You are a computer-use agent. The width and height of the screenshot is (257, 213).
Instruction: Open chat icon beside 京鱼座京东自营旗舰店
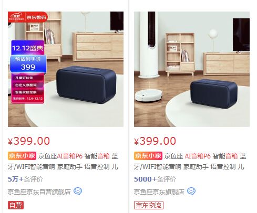coord(78,191)
